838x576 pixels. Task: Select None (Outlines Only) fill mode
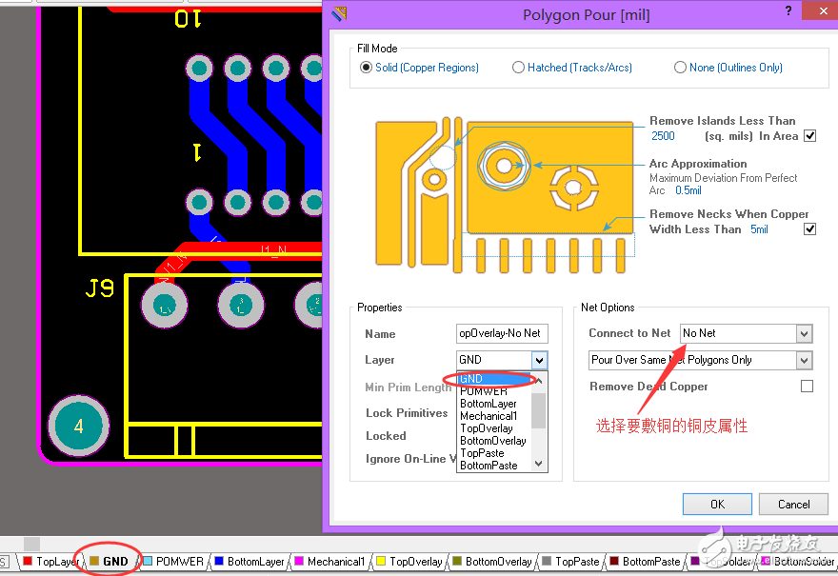(x=680, y=68)
